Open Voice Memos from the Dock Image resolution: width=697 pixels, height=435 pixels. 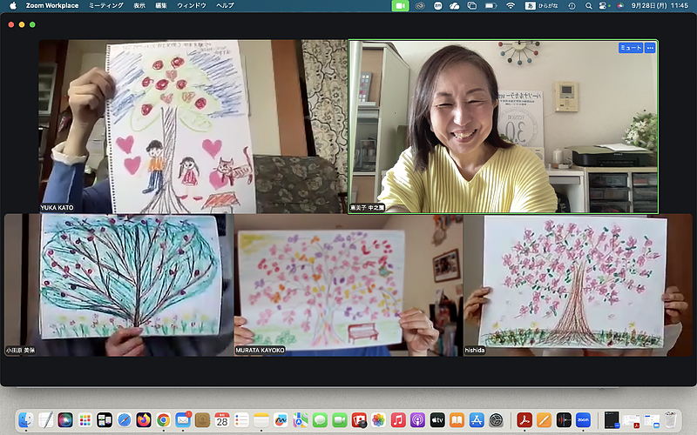pyautogui.click(x=564, y=419)
